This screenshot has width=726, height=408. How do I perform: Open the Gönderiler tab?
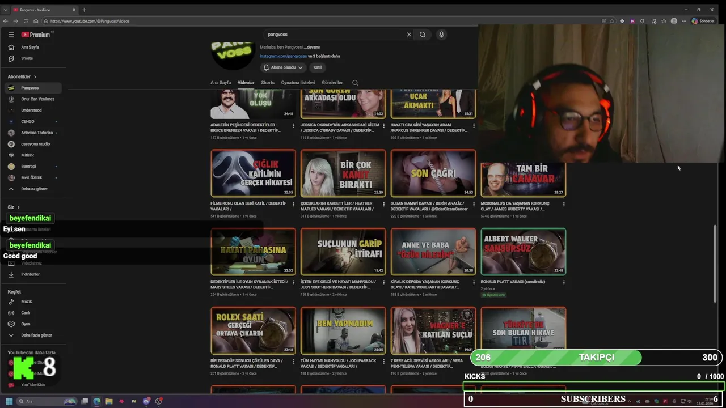point(332,83)
